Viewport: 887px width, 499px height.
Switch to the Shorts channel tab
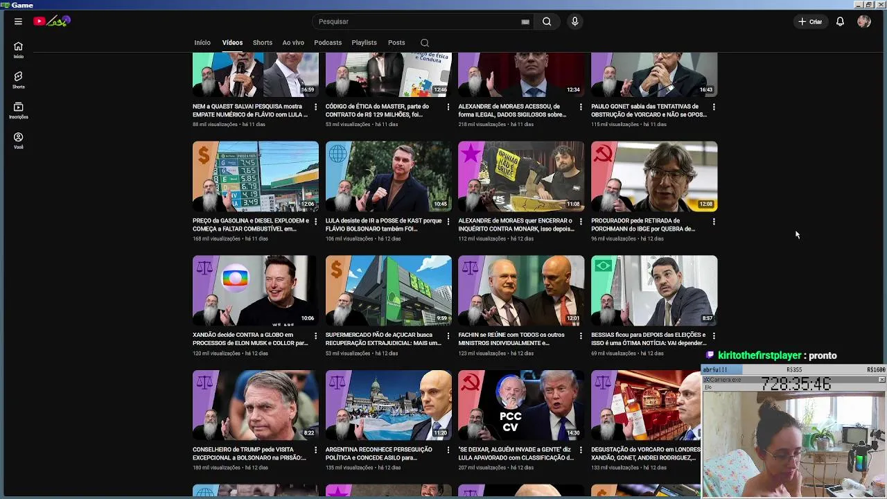(x=263, y=42)
